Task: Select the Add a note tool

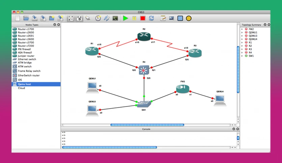Action: point(163,18)
